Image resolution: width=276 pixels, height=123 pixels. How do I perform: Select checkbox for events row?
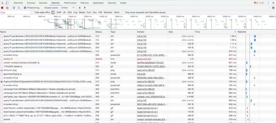2,119
